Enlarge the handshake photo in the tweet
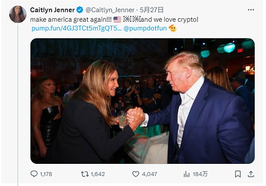Viewport: 266px width, 186px height. [142, 101]
